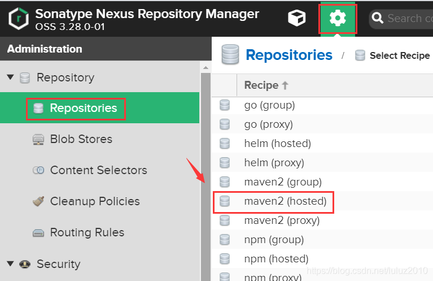The width and height of the screenshot is (433, 281).
Task: Select the go (group) recipe row
Action: tap(269, 105)
